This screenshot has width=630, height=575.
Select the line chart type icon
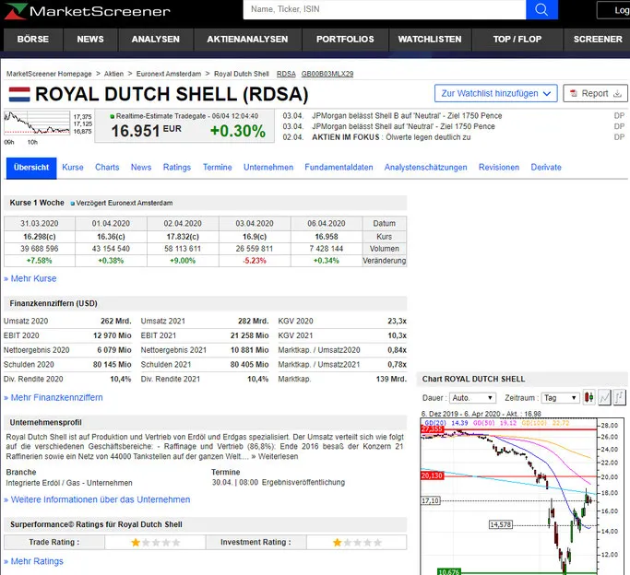(x=604, y=398)
